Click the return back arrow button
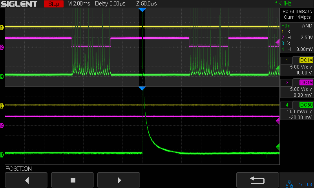Screen dimensions: 314x188 tap(257, 180)
